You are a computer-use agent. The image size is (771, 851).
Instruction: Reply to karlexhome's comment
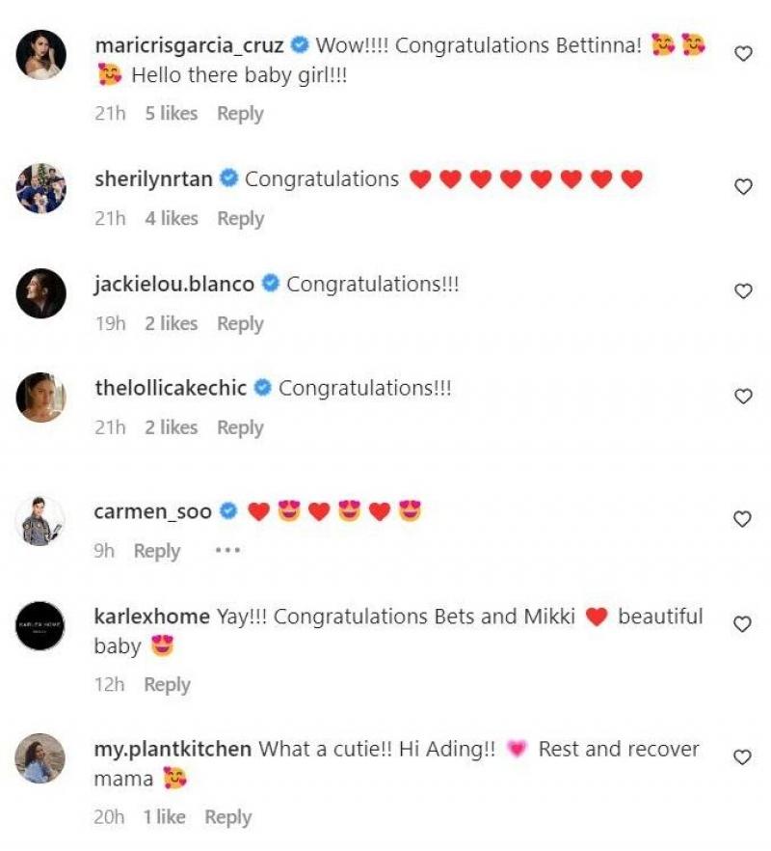pyautogui.click(x=167, y=684)
